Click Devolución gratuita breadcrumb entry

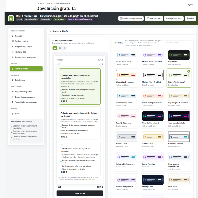(x=62, y=3)
